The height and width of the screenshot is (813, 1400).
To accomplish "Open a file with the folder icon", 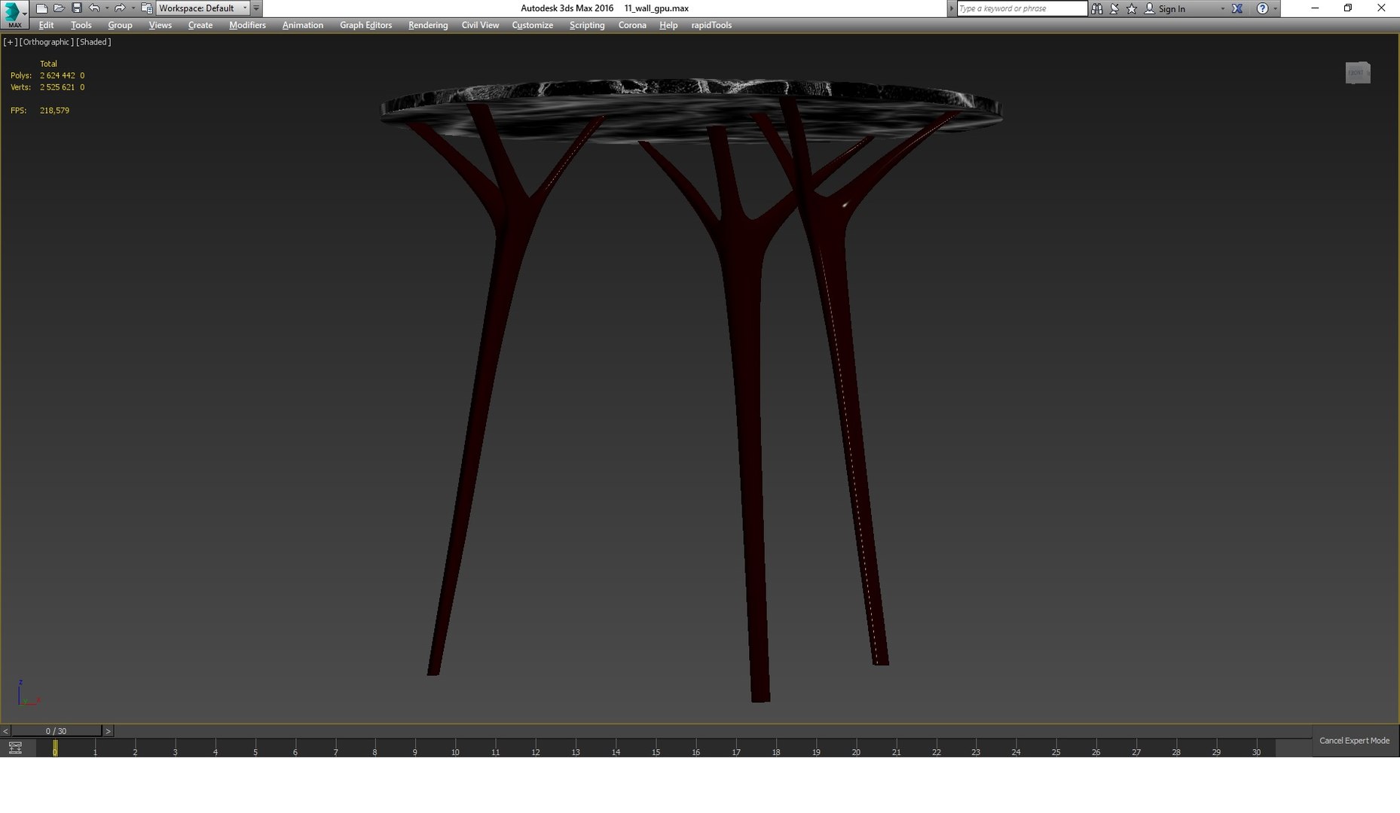I will tap(59, 8).
